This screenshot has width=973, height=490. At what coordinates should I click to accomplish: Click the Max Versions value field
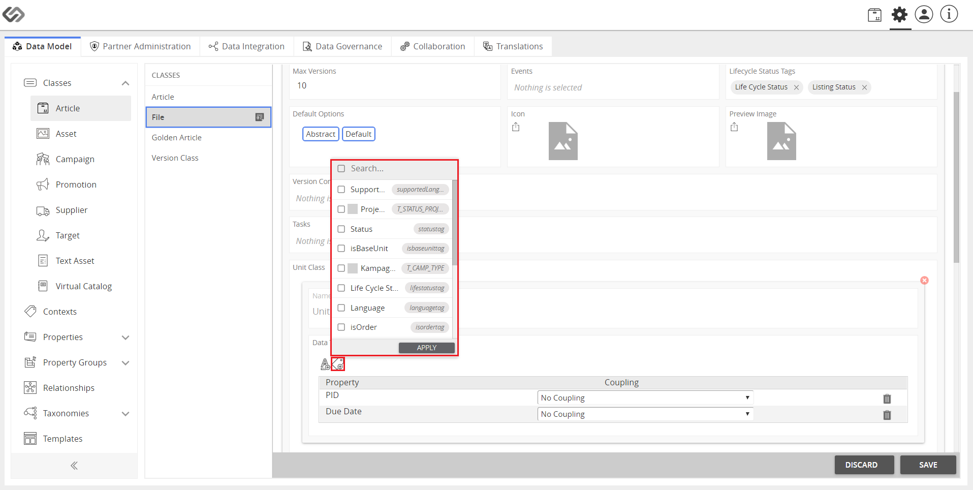[x=395, y=86]
